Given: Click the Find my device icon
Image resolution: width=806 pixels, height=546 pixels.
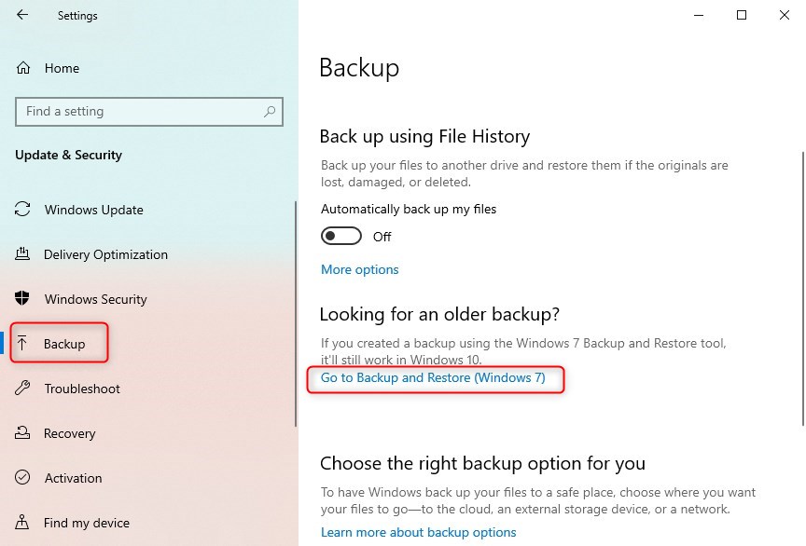Looking at the screenshot, I should click(24, 523).
